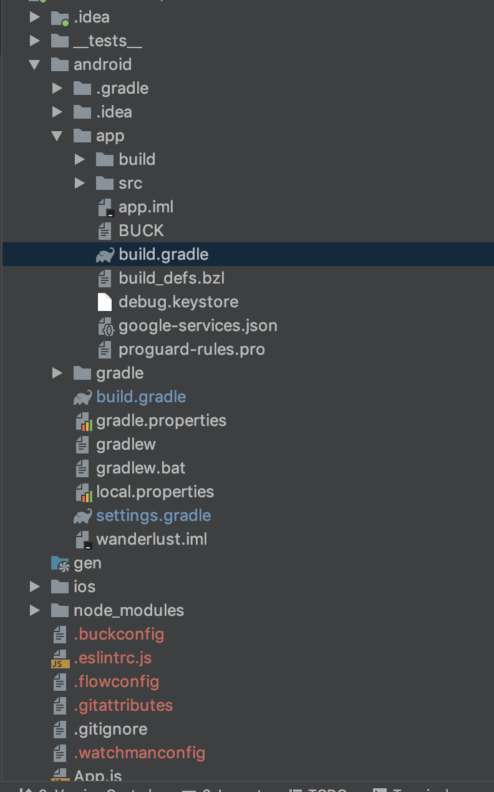The width and height of the screenshot is (494, 792).
Task: Expand the src folder
Action: pyautogui.click(x=80, y=183)
